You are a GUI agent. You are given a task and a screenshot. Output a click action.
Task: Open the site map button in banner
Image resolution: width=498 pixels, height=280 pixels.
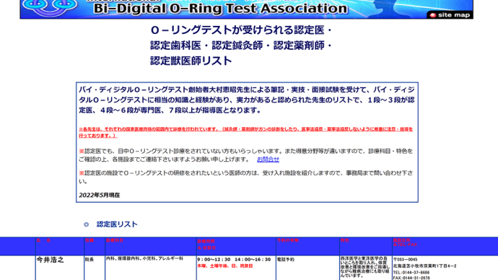tap(450, 15)
